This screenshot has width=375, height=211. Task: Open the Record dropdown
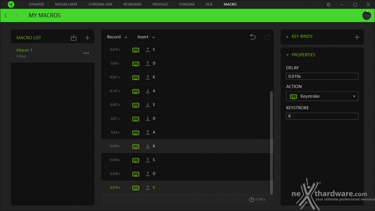(x=117, y=37)
